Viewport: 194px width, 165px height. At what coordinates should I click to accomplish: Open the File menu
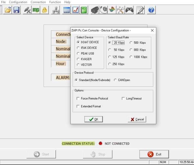(3, 2)
